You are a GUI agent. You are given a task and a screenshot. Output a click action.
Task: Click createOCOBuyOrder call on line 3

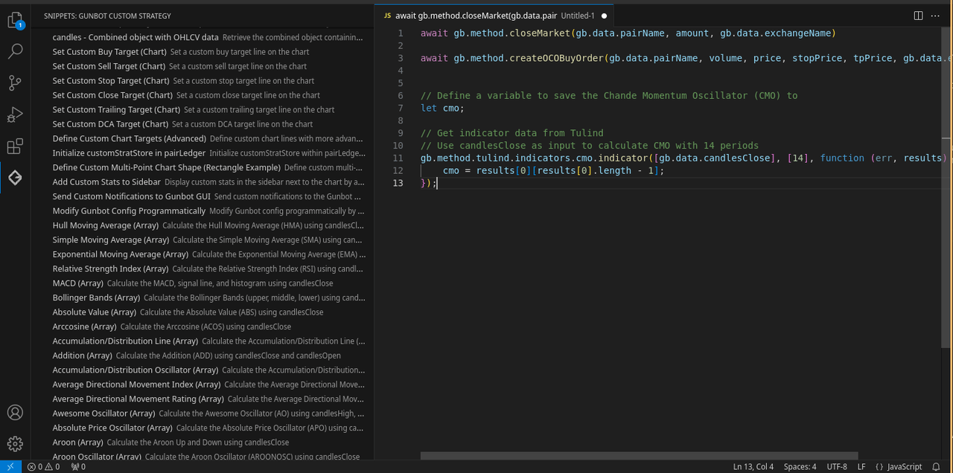point(556,58)
